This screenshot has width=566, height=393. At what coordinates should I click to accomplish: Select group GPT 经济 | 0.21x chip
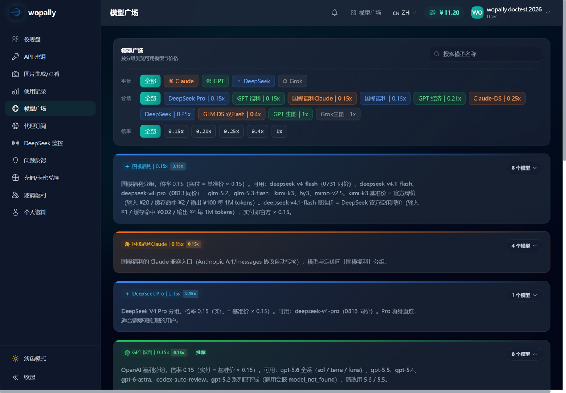coord(440,98)
